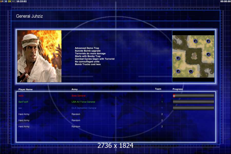231x154 pixels.
Task: Click the 00:00:00 timer in the corner
Action: 226,1
